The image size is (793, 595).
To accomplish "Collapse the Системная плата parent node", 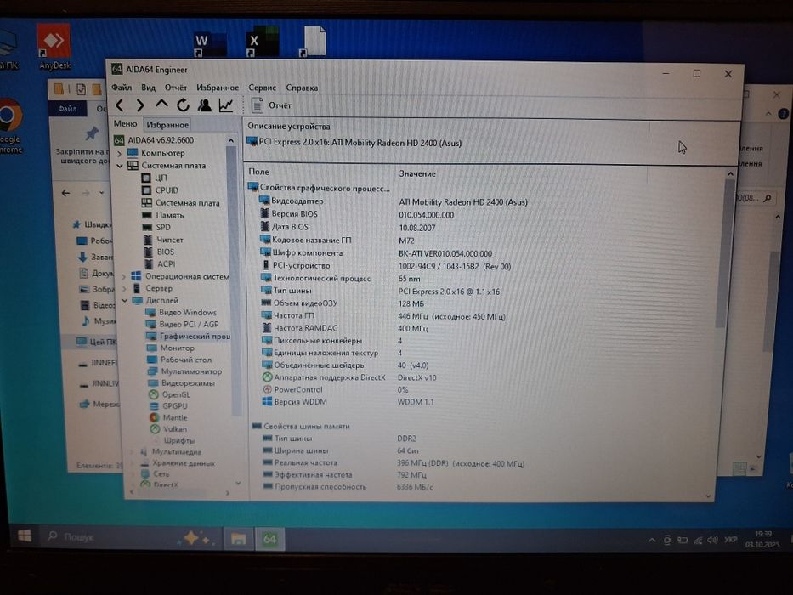I will (x=120, y=166).
